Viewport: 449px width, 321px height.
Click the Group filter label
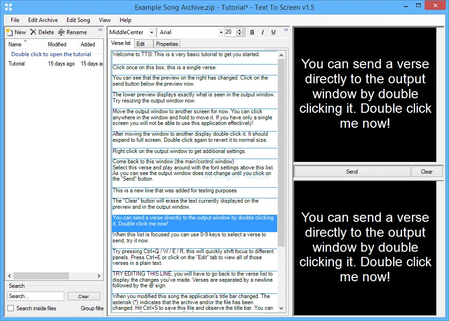click(x=91, y=308)
